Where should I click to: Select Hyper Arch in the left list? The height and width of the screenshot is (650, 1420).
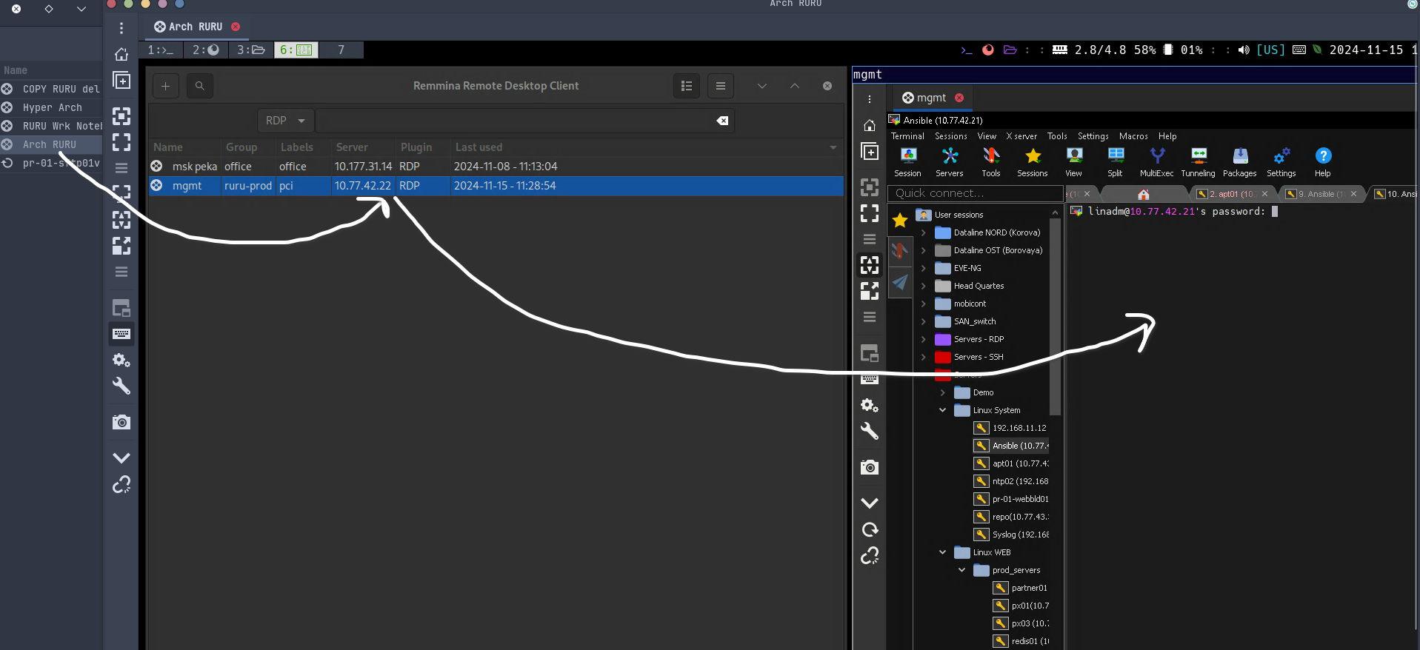[52, 107]
